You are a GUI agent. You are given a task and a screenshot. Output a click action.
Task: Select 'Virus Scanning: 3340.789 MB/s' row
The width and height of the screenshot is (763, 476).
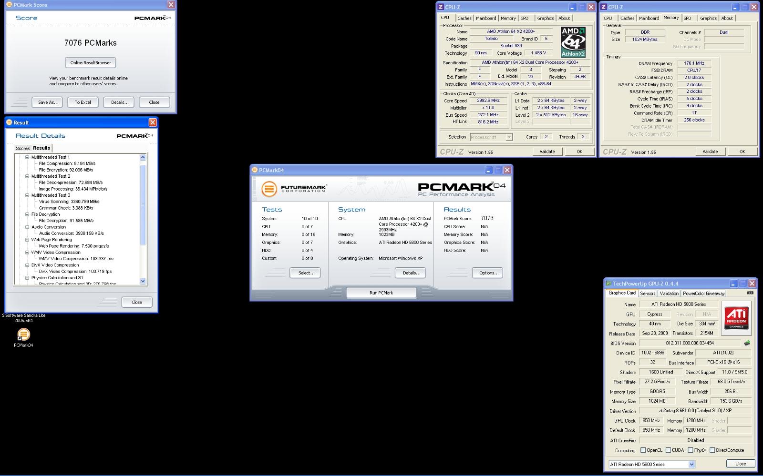click(x=69, y=202)
